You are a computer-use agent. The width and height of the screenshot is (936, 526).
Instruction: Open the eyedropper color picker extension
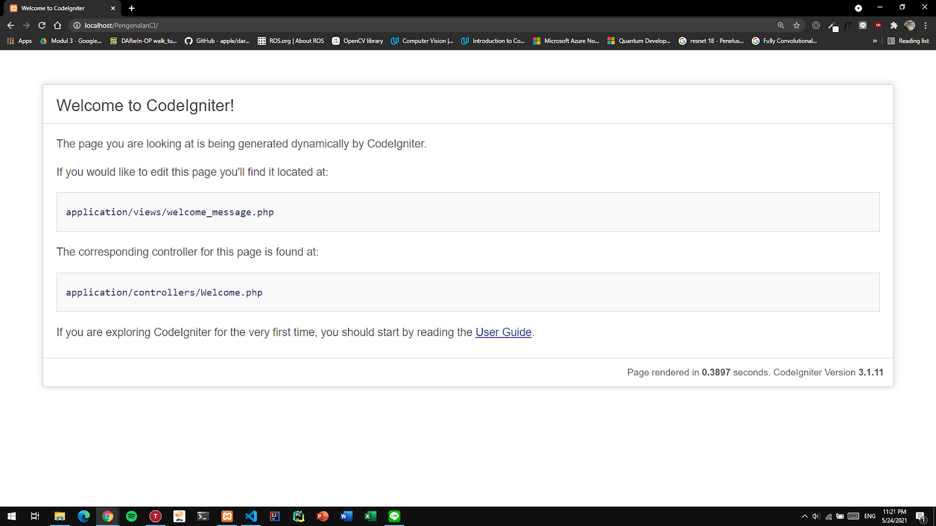click(832, 26)
